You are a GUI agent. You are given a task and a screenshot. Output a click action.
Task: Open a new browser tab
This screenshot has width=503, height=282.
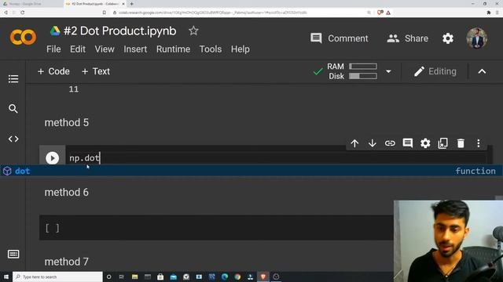point(132,4)
